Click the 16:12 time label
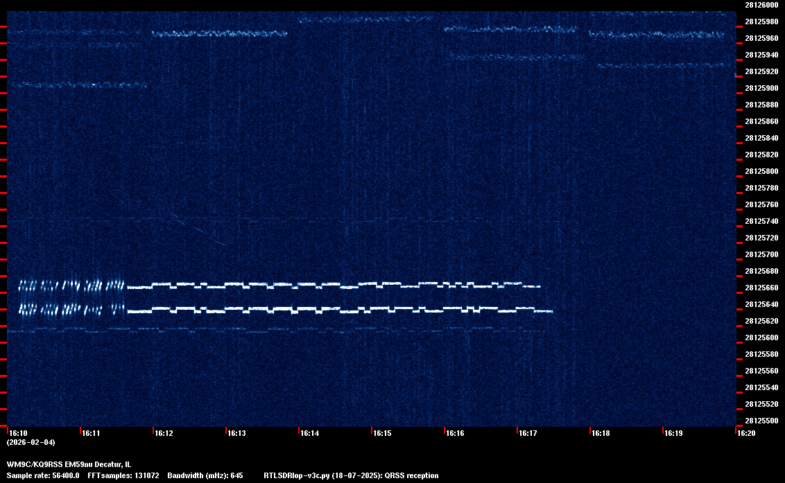The image size is (785, 483). (x=164, y=433)
